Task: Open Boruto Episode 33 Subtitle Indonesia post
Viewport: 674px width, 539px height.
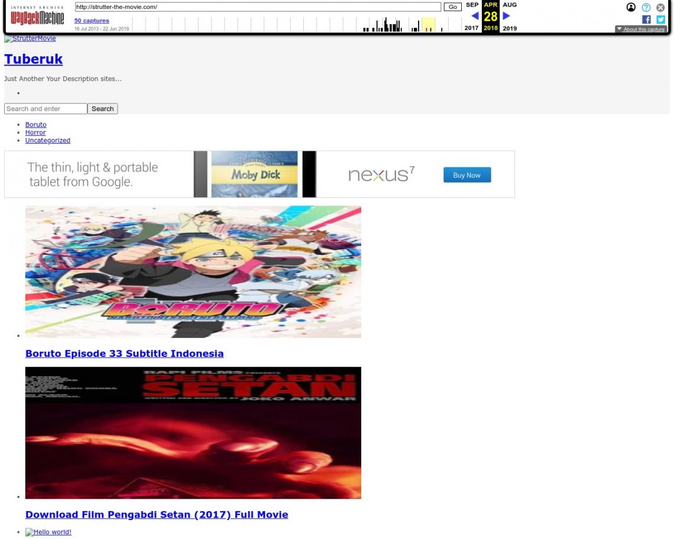Action: point(124,353)
